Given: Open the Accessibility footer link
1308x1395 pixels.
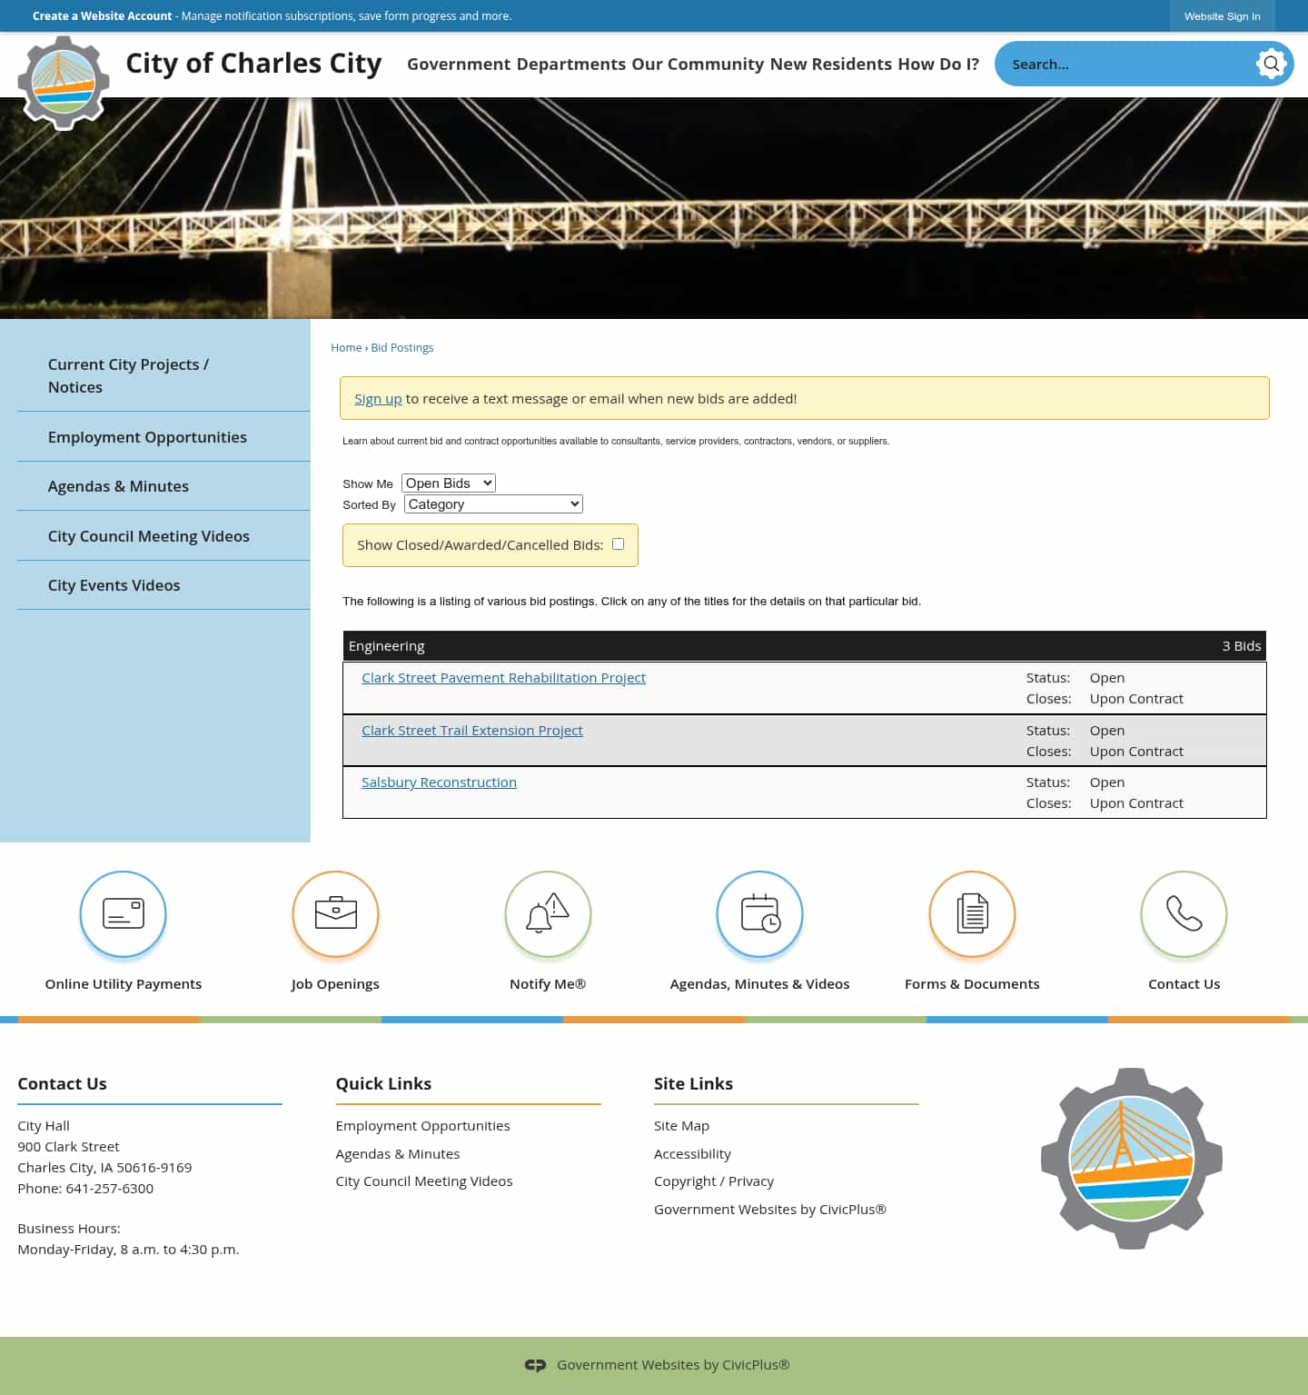Looking at the screenshot, I should click(692, 1154).
